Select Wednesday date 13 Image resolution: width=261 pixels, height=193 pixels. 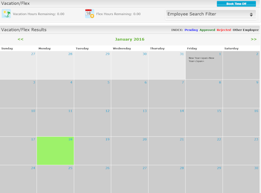click(x=130, y=122)
